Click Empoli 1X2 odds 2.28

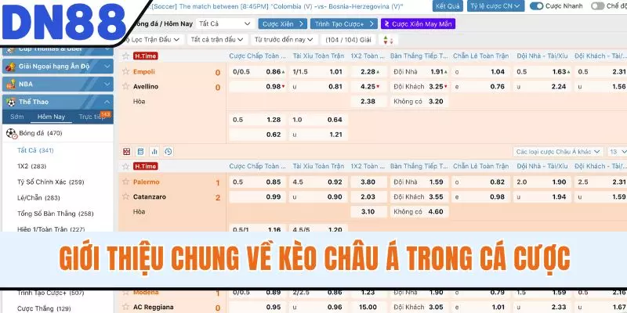point(368,72)
